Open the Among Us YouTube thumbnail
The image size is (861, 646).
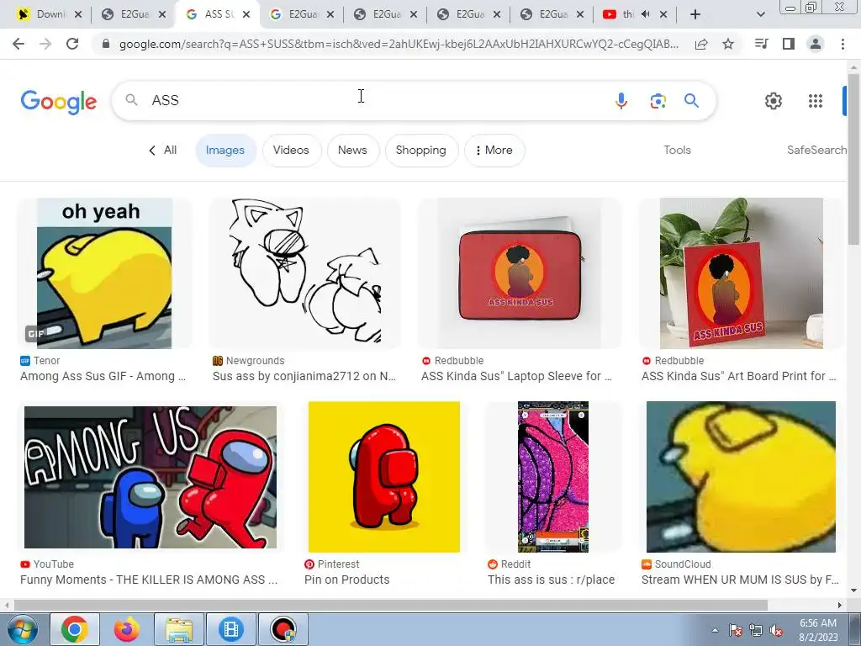point(151,477)
